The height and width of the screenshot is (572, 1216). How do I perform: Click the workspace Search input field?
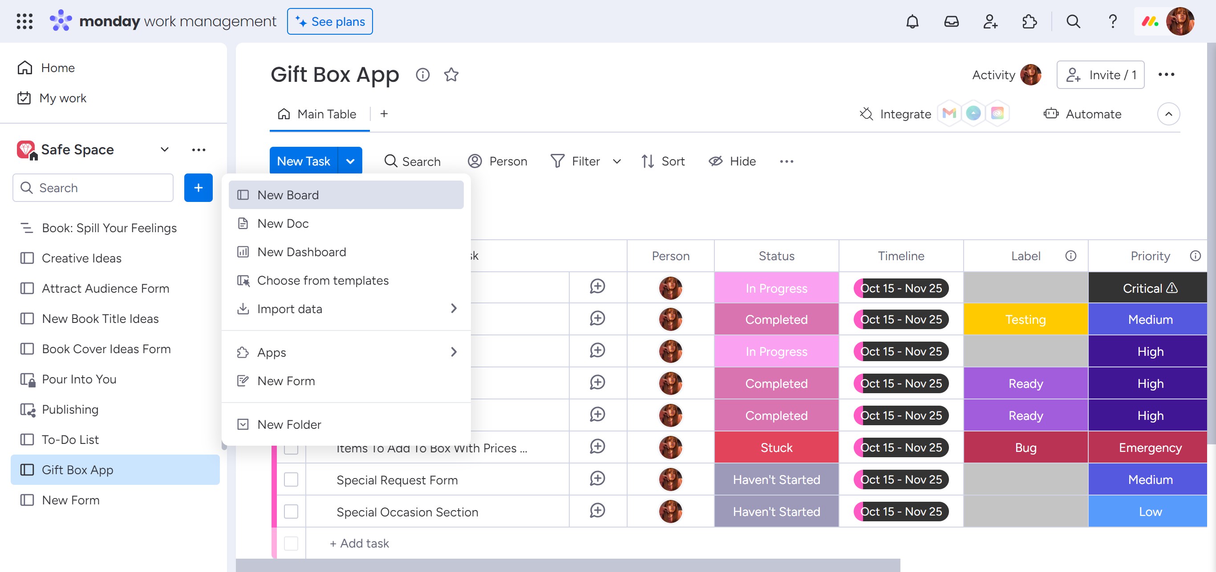93,188
